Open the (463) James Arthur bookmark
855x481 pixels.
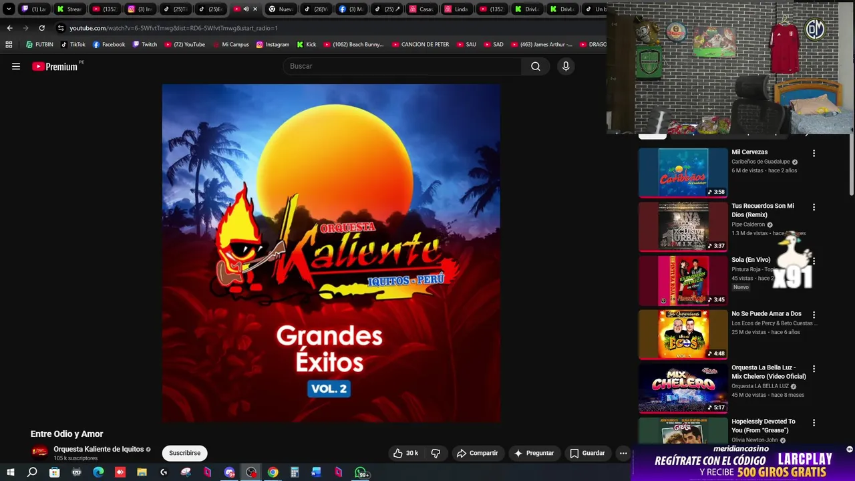(x=541, y=45)
